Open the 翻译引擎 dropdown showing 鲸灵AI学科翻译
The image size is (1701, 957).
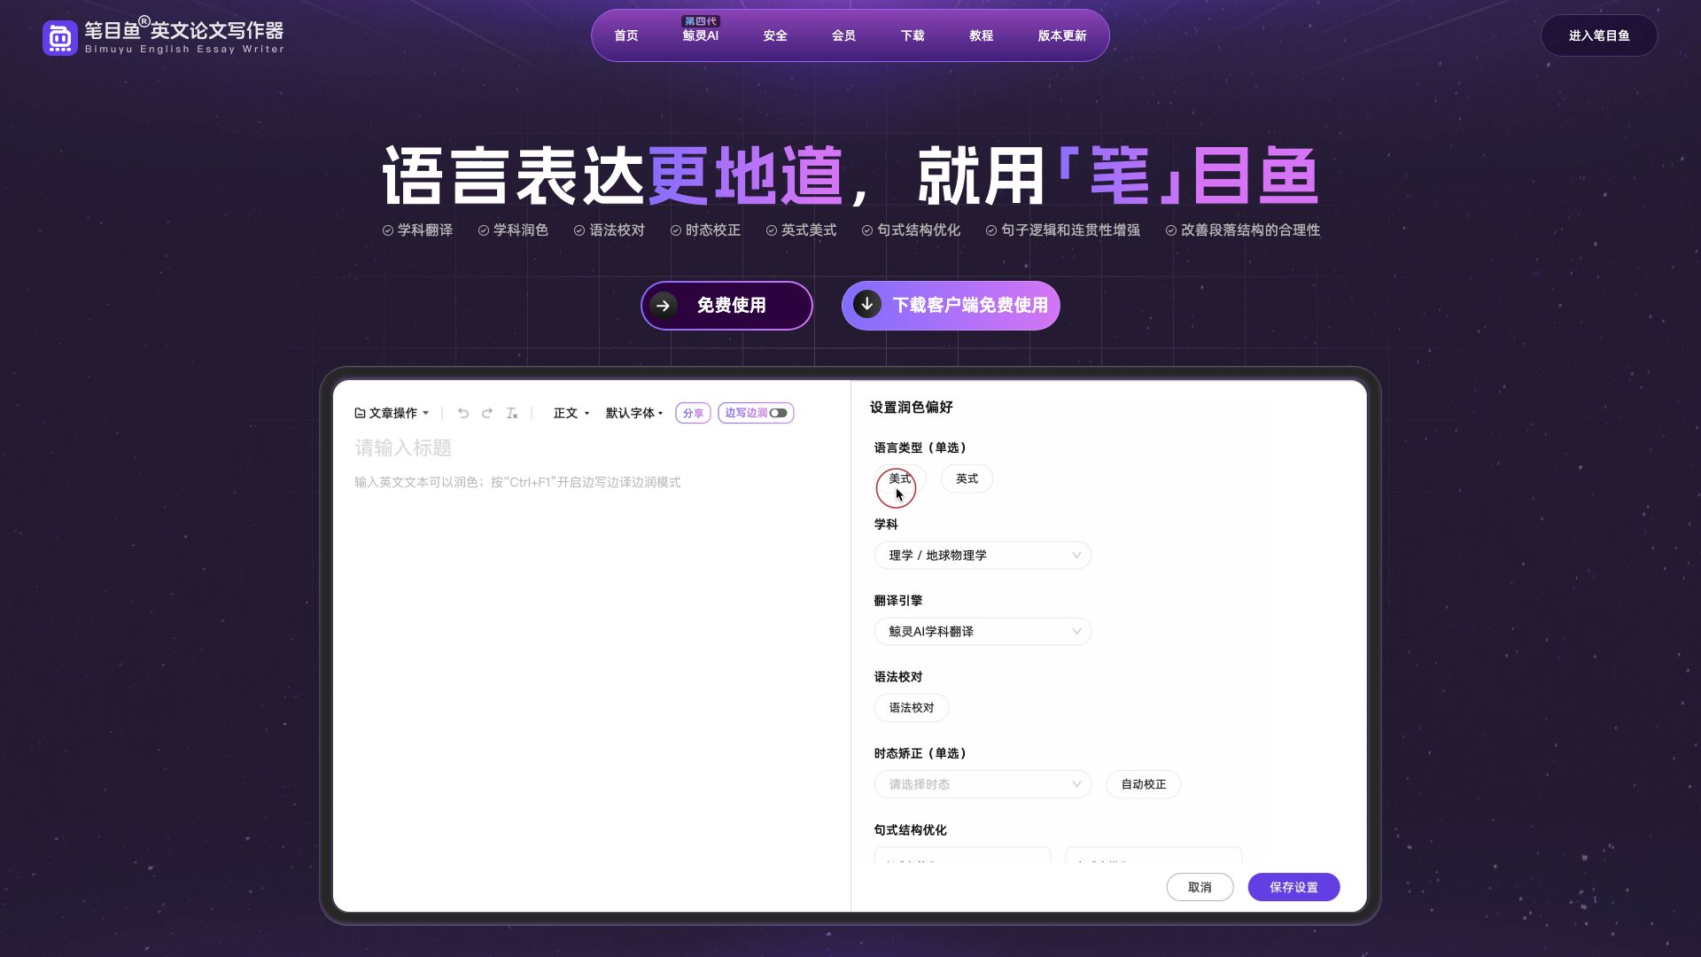[x=983, y=631]
